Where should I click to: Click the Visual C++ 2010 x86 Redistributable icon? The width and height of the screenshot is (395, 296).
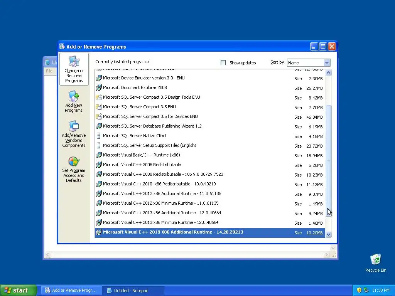(99, 184)
